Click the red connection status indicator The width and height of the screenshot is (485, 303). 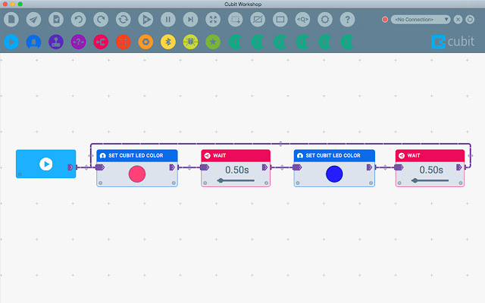[385, 20]
